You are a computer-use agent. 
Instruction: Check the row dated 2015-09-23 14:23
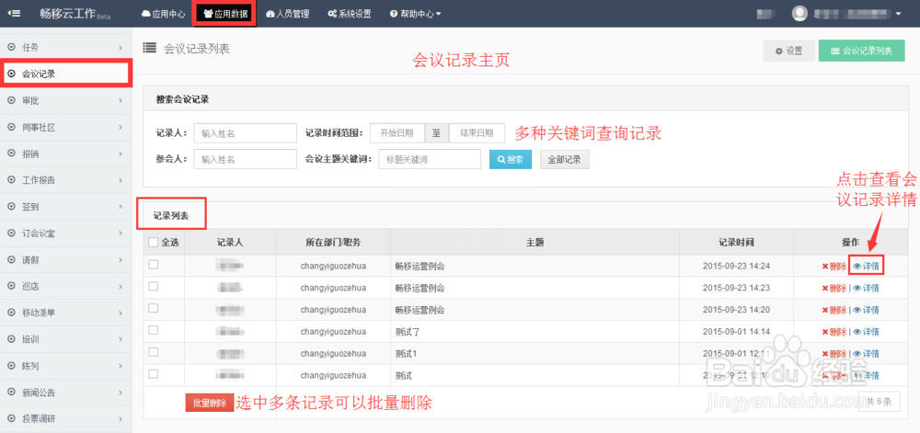pos(153,287)
